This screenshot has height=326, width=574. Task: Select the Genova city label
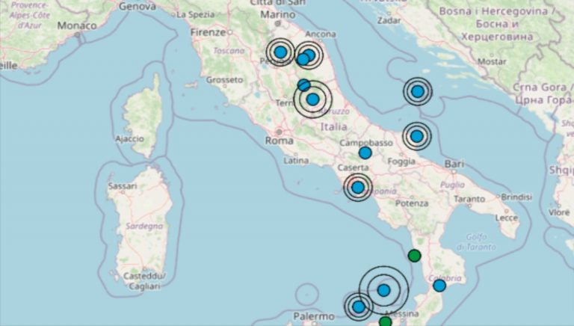[138, 6]
